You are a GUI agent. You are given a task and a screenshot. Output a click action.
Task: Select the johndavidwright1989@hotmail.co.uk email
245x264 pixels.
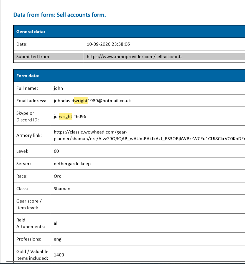[92, 101]
